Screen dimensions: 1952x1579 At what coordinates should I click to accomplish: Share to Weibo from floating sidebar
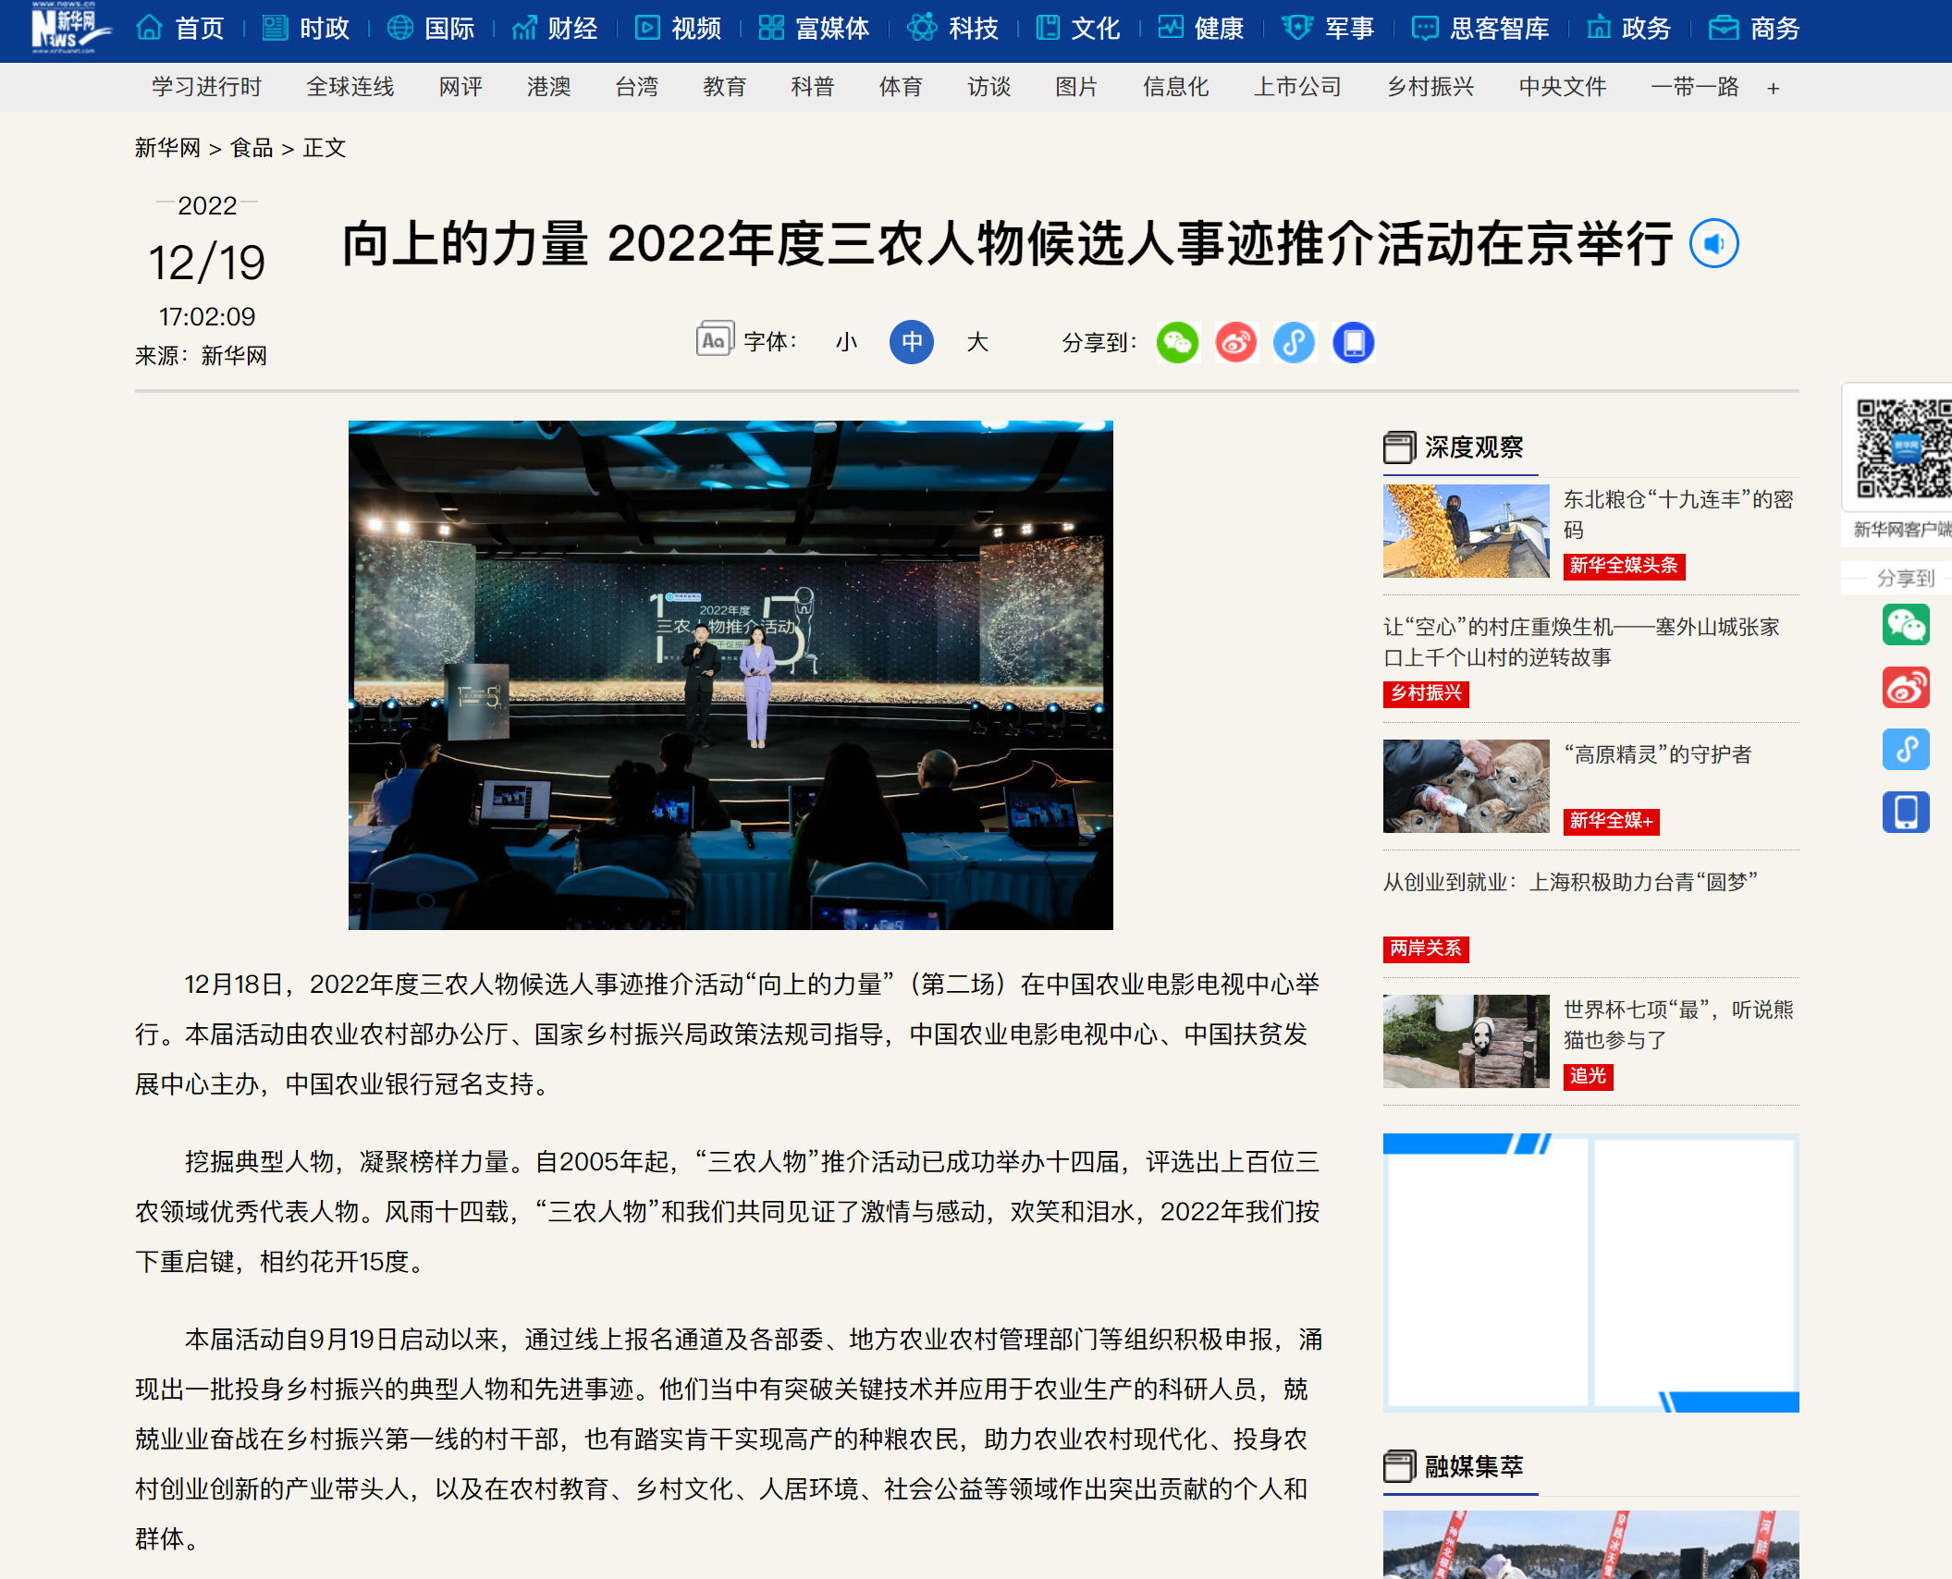1905,687
